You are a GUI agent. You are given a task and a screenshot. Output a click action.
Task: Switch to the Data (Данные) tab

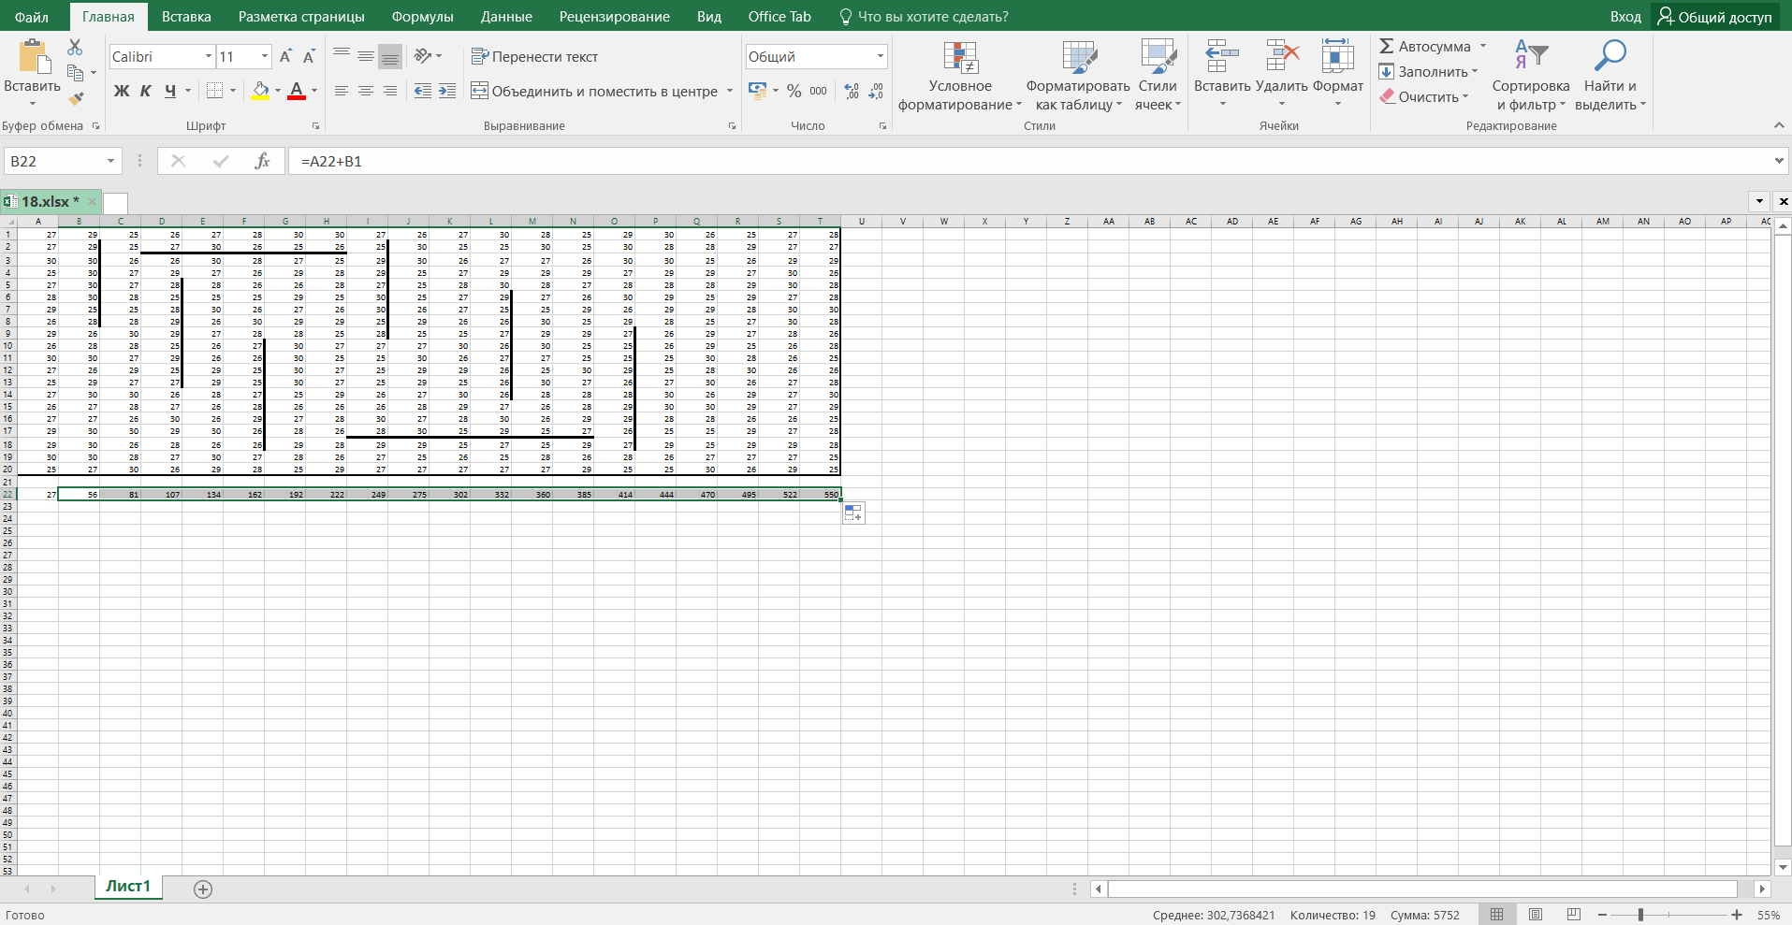(x=506, y=16)
